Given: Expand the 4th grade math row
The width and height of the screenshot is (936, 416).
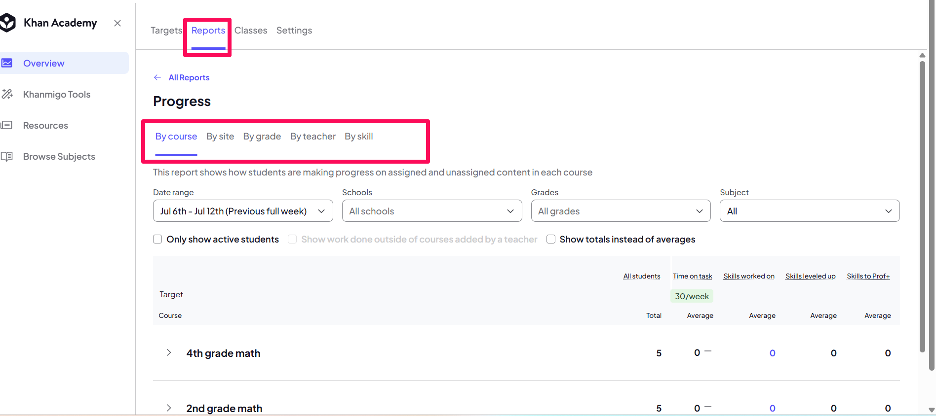Looking at the screenshot, I should 169,352.
